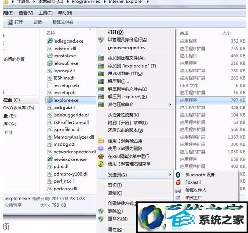This screenshot has width=248, height=233.
Task: Click archive icon beside 添加到压缩文件(A)
Action: tap(101, 58)
